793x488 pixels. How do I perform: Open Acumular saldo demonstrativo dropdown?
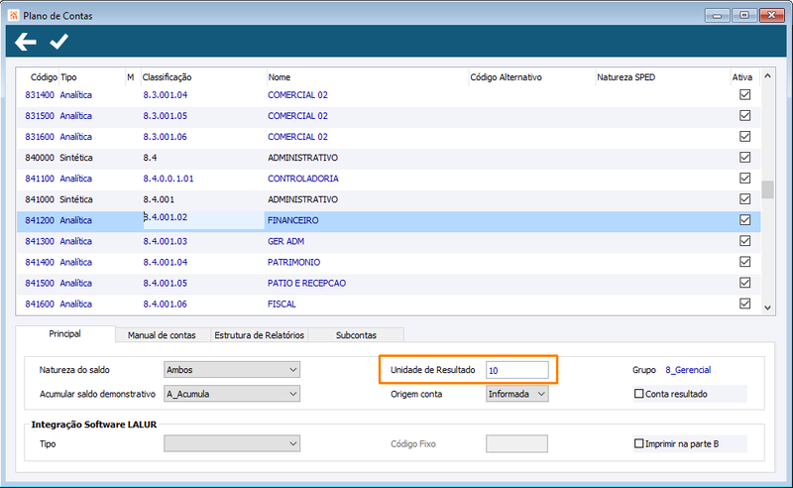point(232,394)
